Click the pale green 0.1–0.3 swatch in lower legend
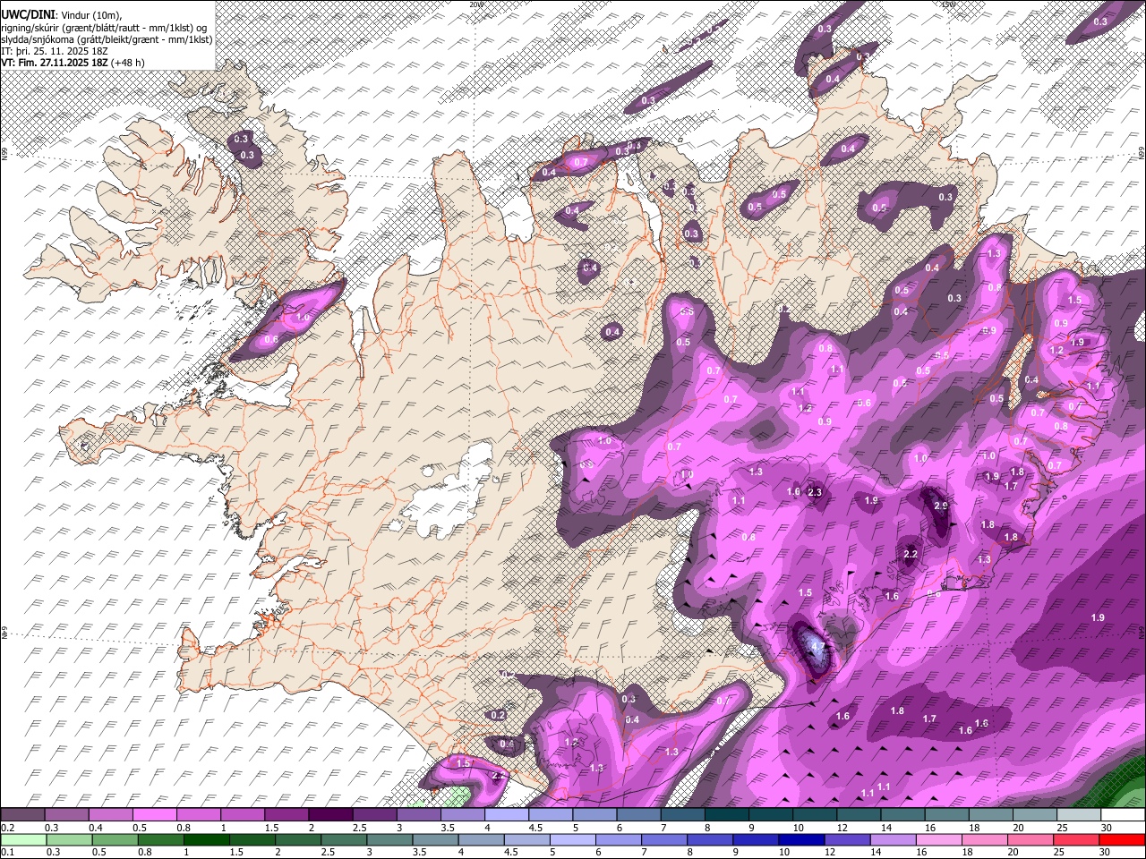Image resolution: width=1146 pixels, height=859 pixels. click(22, 840)
